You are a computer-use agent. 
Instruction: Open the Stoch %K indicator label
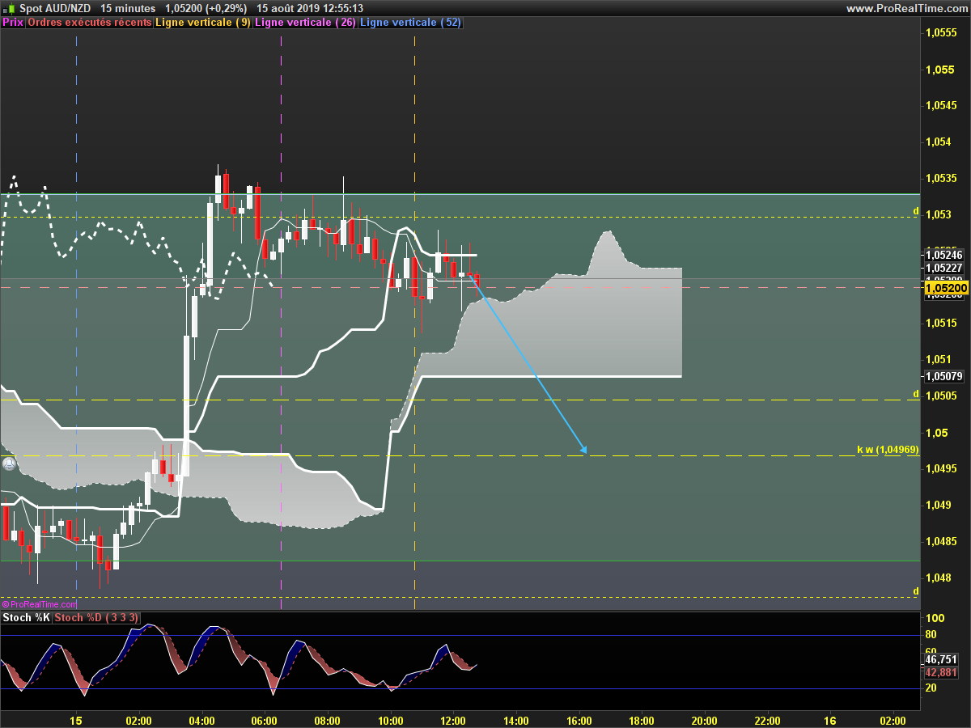point(26,618)
